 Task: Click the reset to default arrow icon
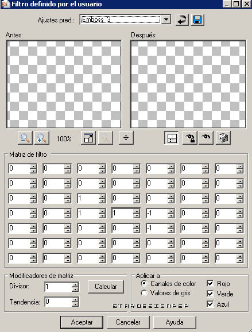pyautogui.click(x=182, y=20)
